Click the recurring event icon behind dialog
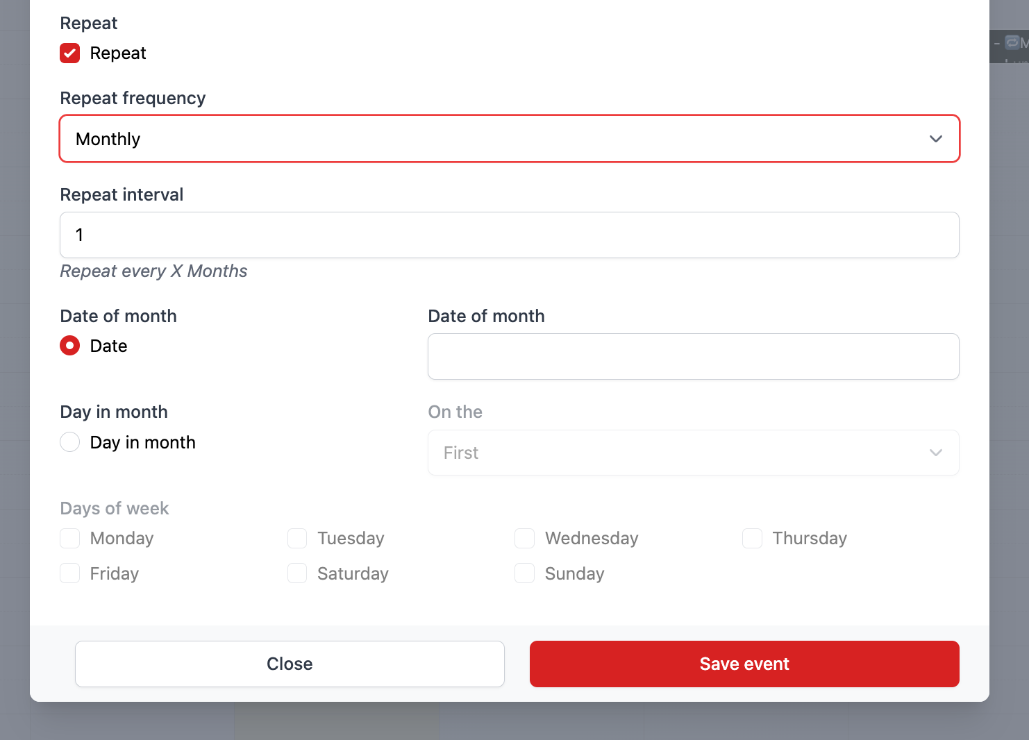The width and height of the screenshot is (1029, 740). pyautogui.click(x=1012, y=43)
